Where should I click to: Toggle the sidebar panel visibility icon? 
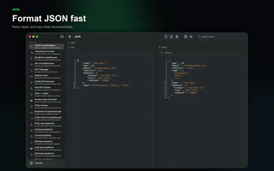tap(62, 37)
